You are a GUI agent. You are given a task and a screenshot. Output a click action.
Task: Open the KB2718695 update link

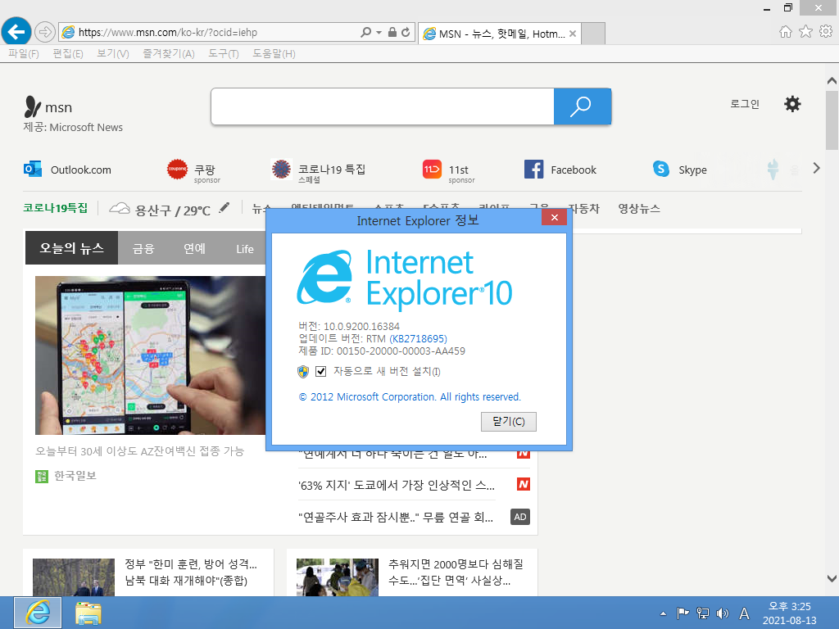(418, 338)
